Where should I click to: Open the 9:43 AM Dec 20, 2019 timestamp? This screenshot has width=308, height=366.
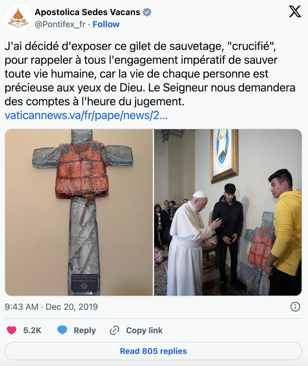pyautogui.click(x=51, y=307)
